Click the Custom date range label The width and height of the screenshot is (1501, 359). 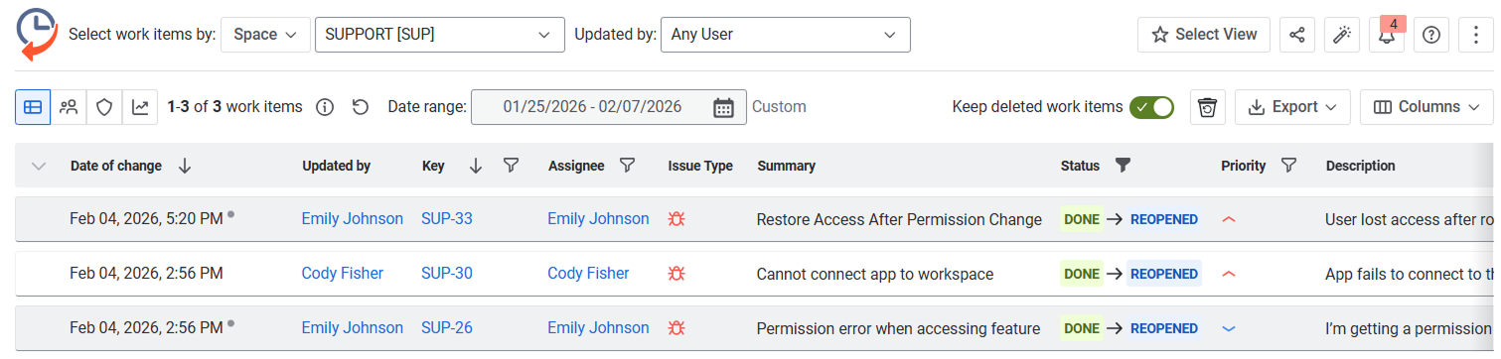(779, 107)
